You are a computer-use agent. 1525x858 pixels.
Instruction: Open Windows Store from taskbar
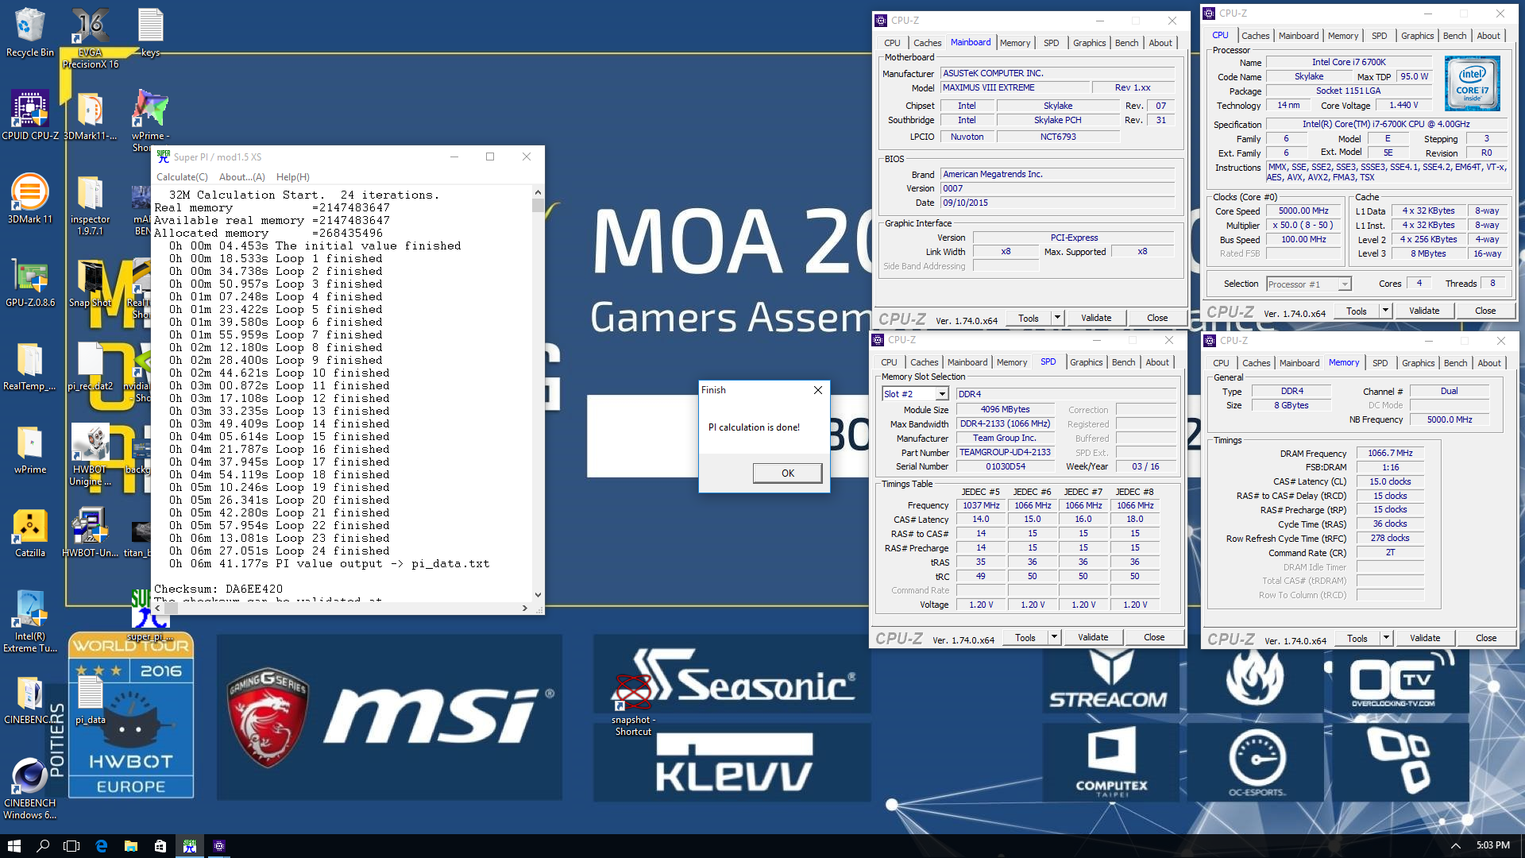[160, 846]
